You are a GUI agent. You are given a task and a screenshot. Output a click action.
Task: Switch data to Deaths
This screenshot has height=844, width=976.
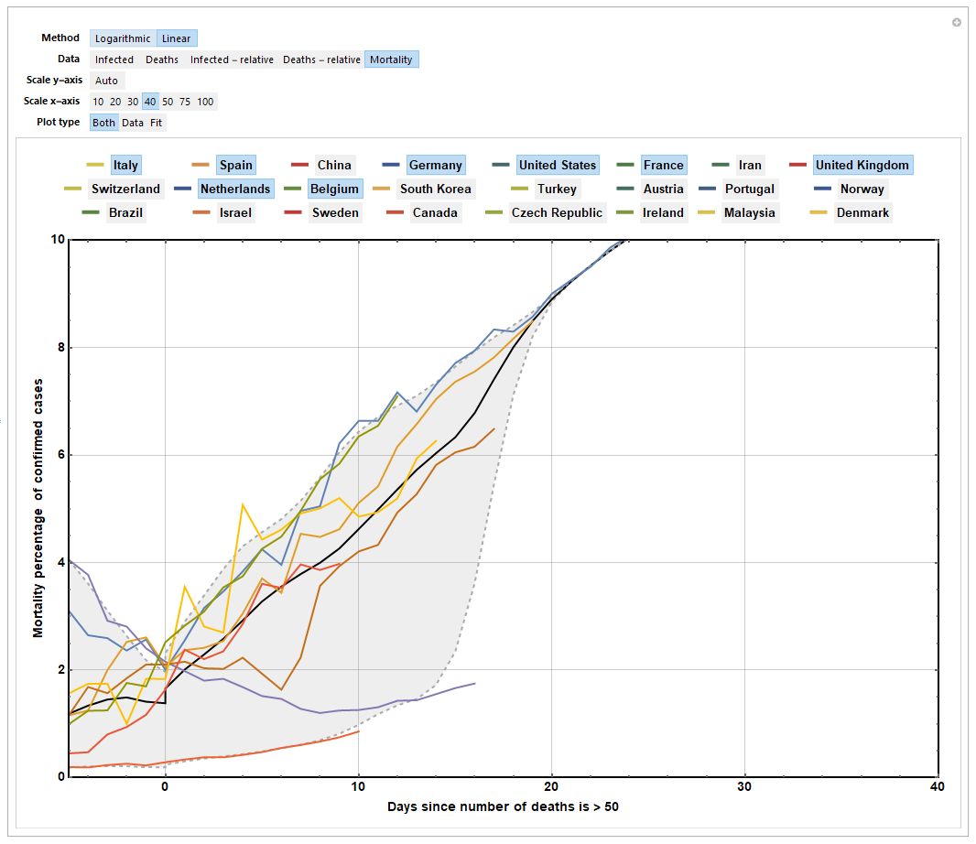coord(162,60)
